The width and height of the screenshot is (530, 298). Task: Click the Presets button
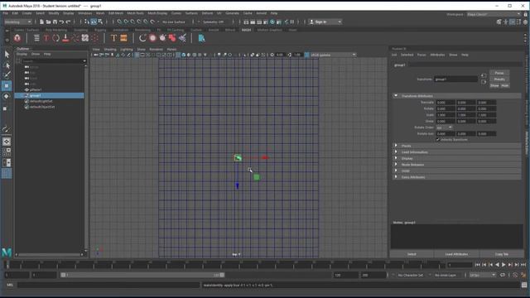coord(499,79)
